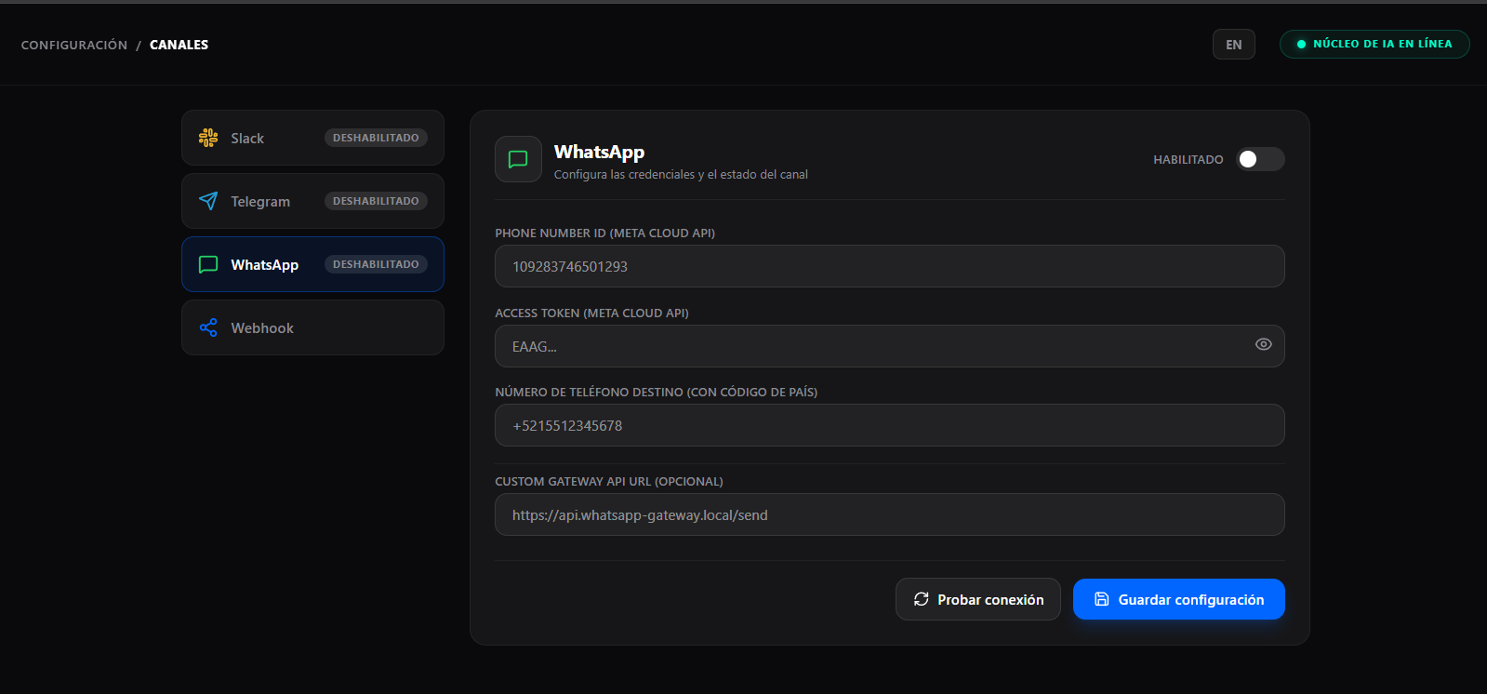1487x694 pixels.
Task: Click the Access Token input field
Action: [x=890, y=346]
